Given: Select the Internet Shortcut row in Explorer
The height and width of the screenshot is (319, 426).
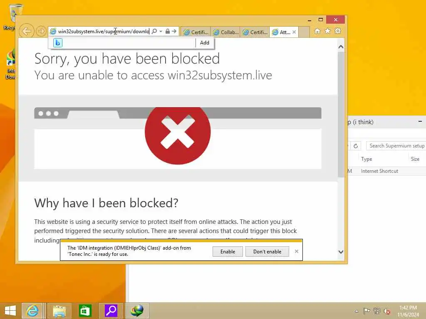Looking at the screenshot, I should (x=387, y=171).
